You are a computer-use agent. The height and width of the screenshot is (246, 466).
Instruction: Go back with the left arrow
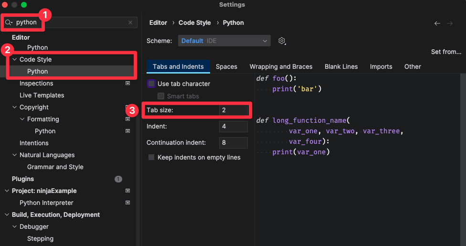click(437, 23)
